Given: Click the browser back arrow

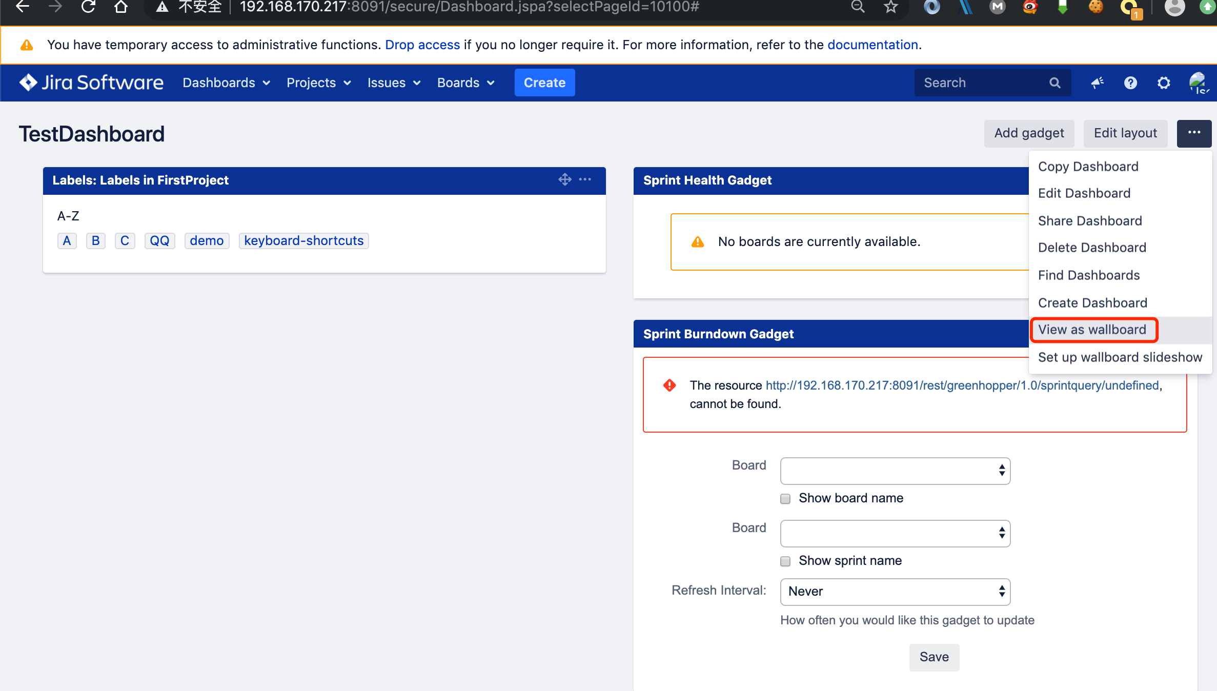Looking at the screenshot, I should [x=23, y=7].
